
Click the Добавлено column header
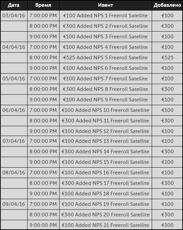(167, 5)
